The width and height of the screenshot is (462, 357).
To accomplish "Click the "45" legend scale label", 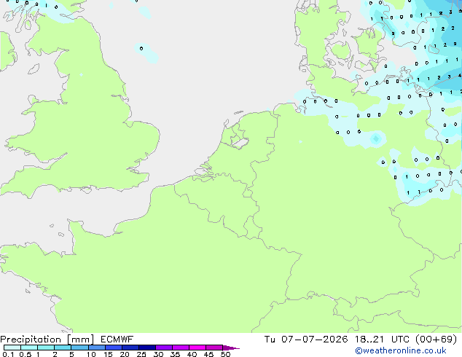I will coord(208,354).
